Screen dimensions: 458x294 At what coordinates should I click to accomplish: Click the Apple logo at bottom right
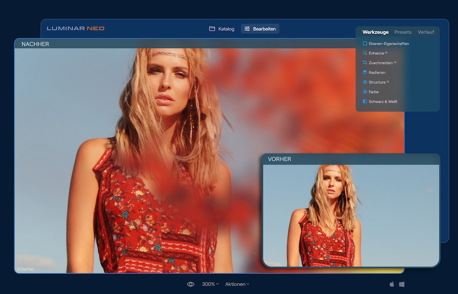391,284
